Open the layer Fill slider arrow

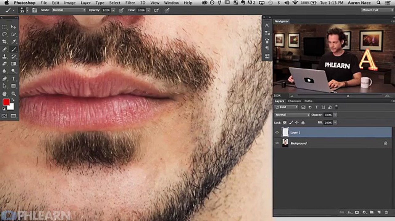click(x=335, y=122)
